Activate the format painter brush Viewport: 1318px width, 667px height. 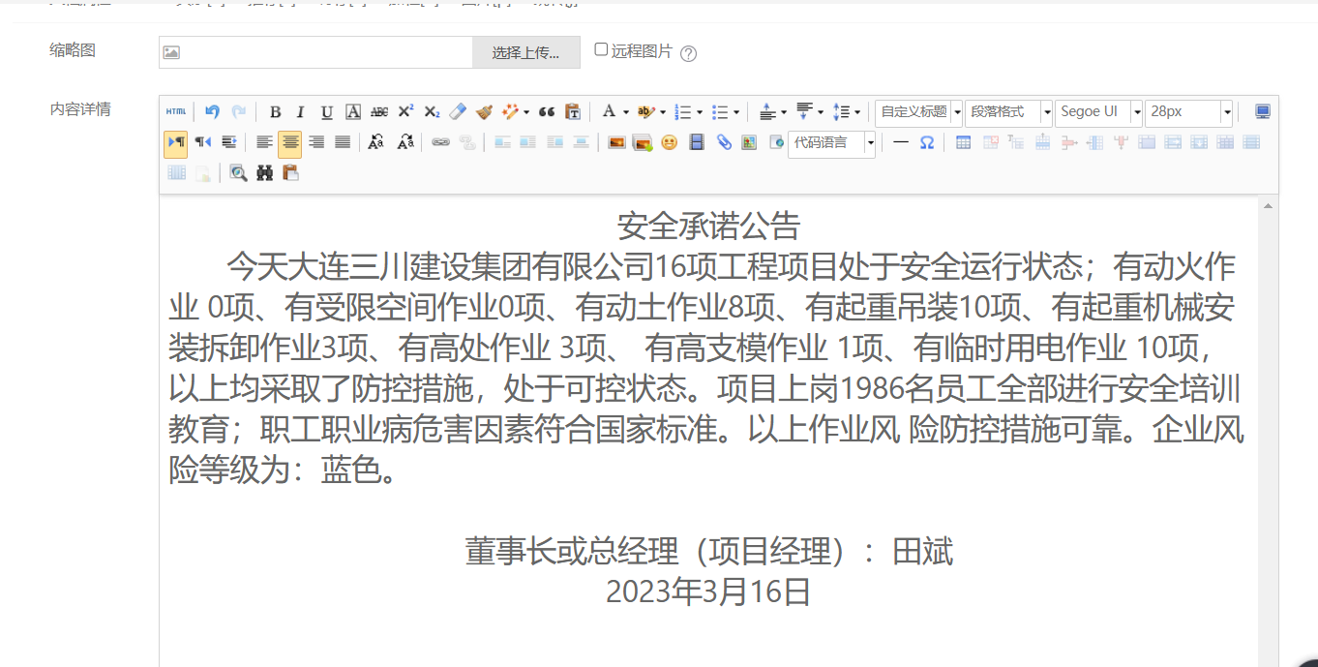[x=484, y=112]
